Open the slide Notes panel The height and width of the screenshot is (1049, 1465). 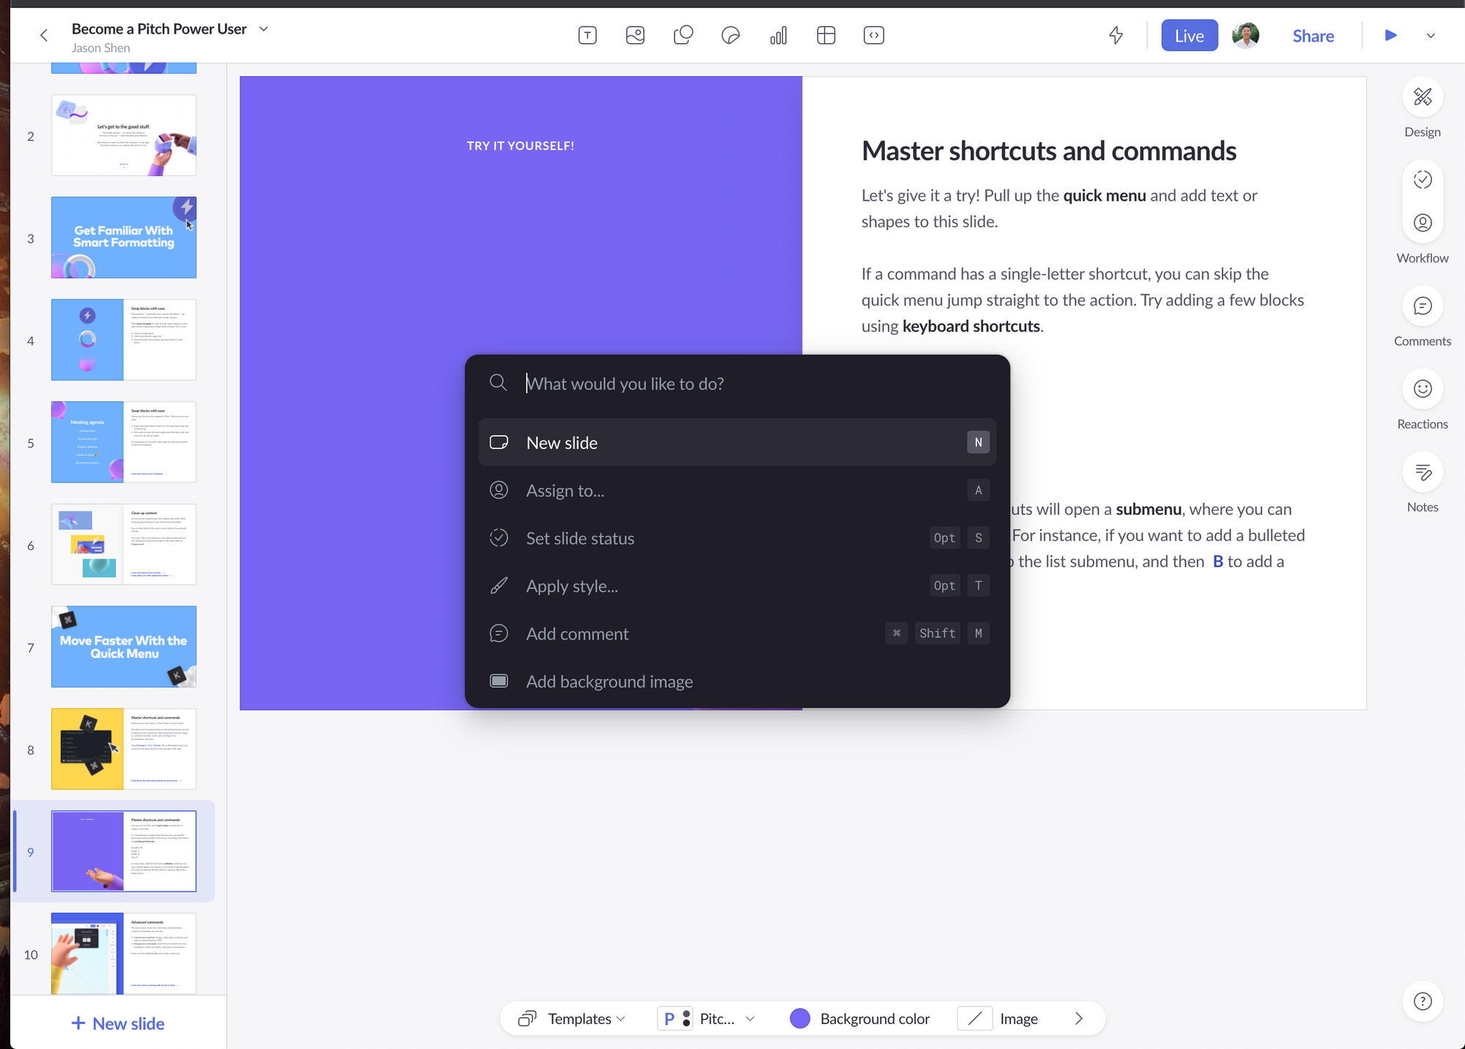1422,472
